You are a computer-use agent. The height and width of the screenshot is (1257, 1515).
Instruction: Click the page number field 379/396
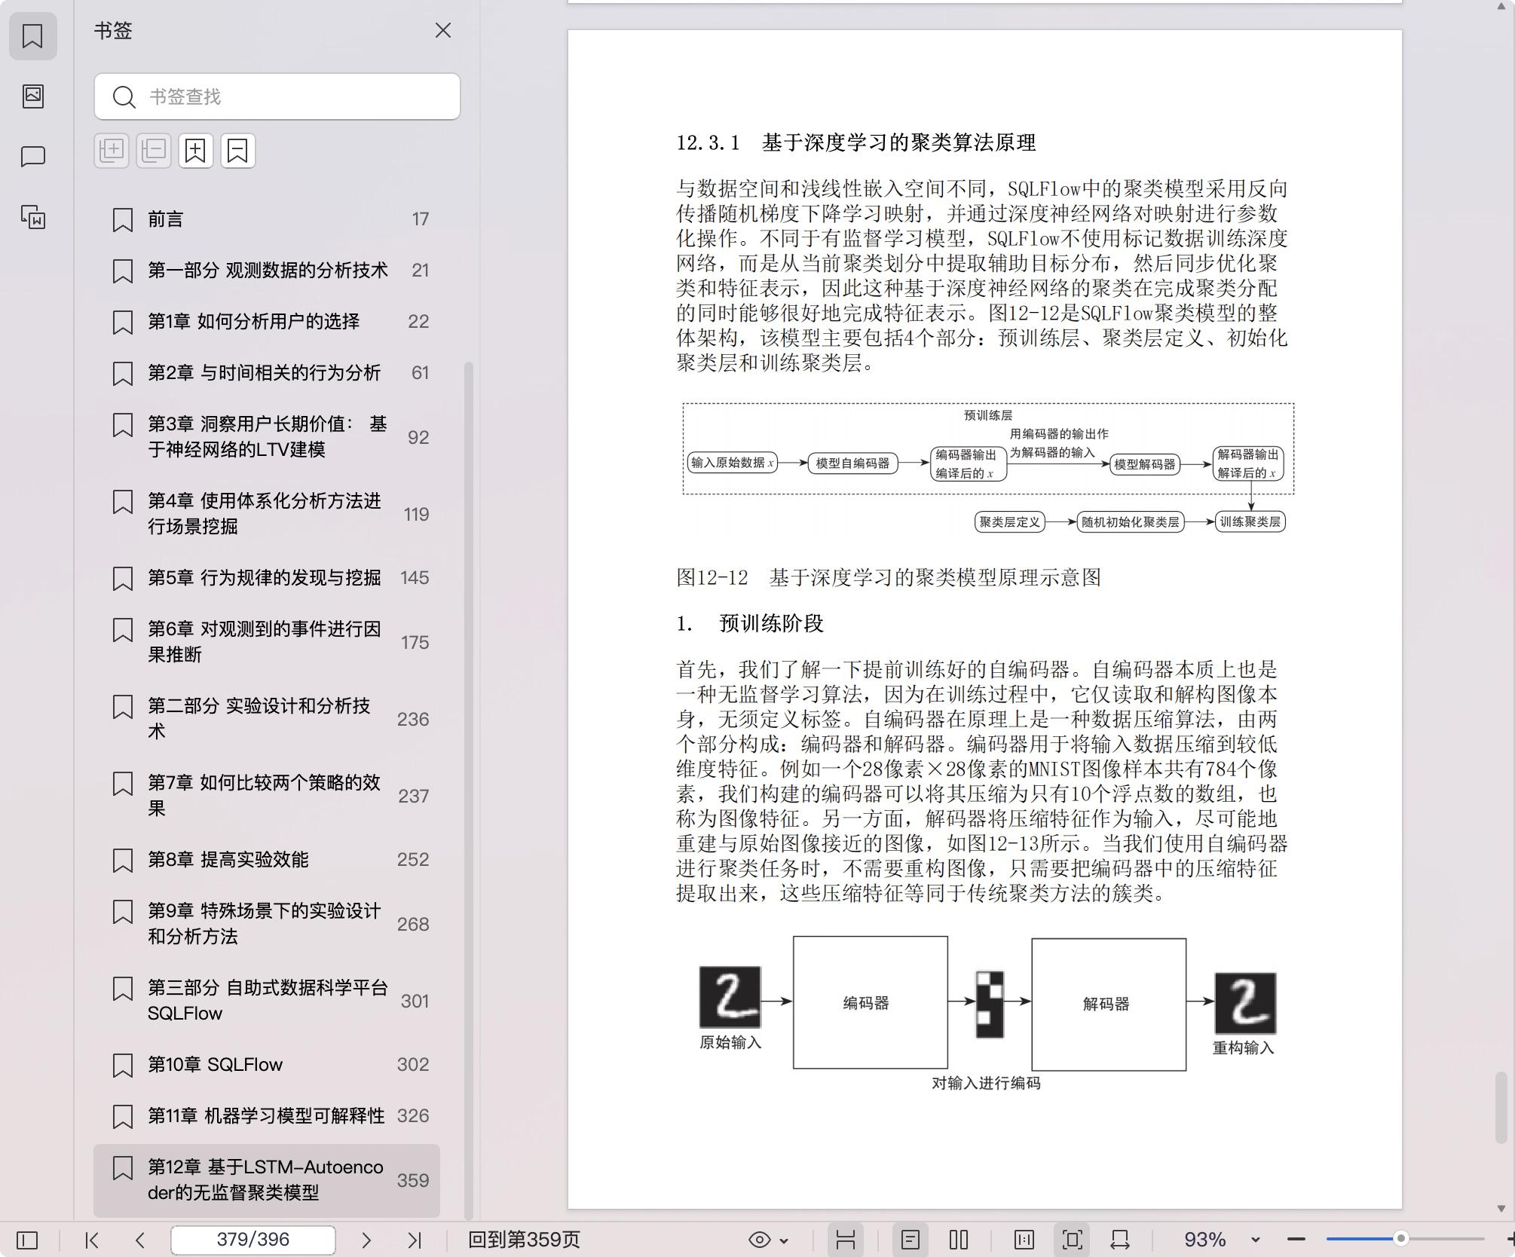(x=253, y=1240)
